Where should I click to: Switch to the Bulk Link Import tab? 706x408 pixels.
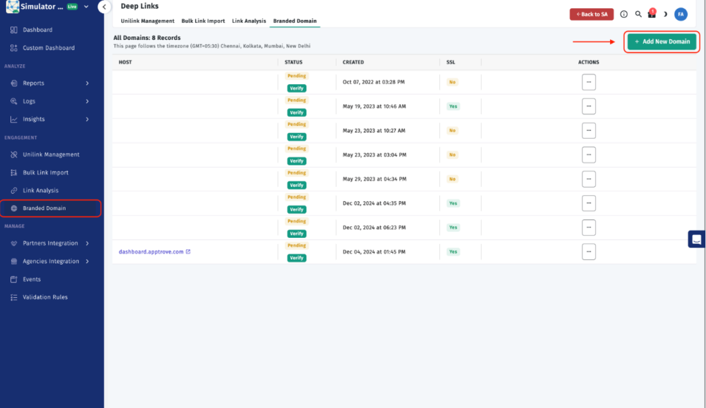tap(203, 21)
